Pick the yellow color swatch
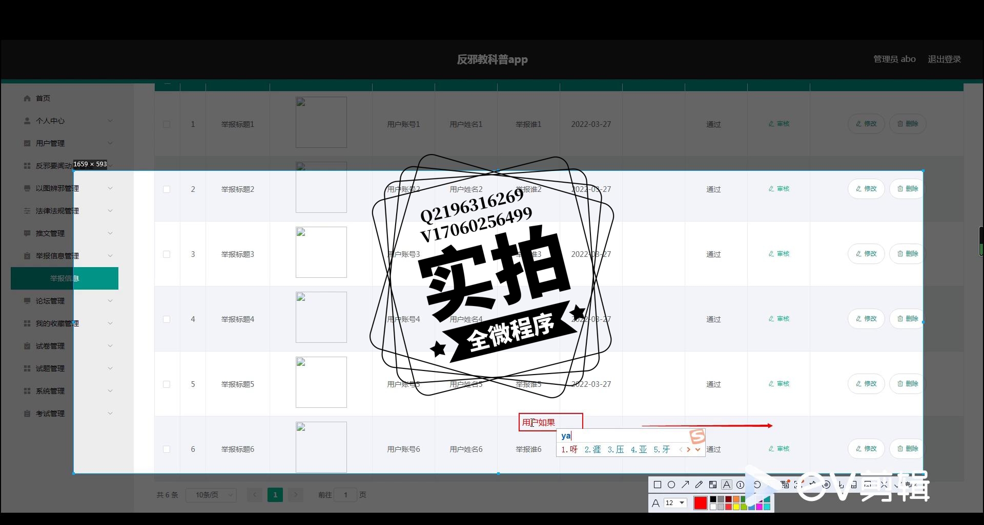The image size is (984, 525). pyautogui.click(x=736, y=507)
